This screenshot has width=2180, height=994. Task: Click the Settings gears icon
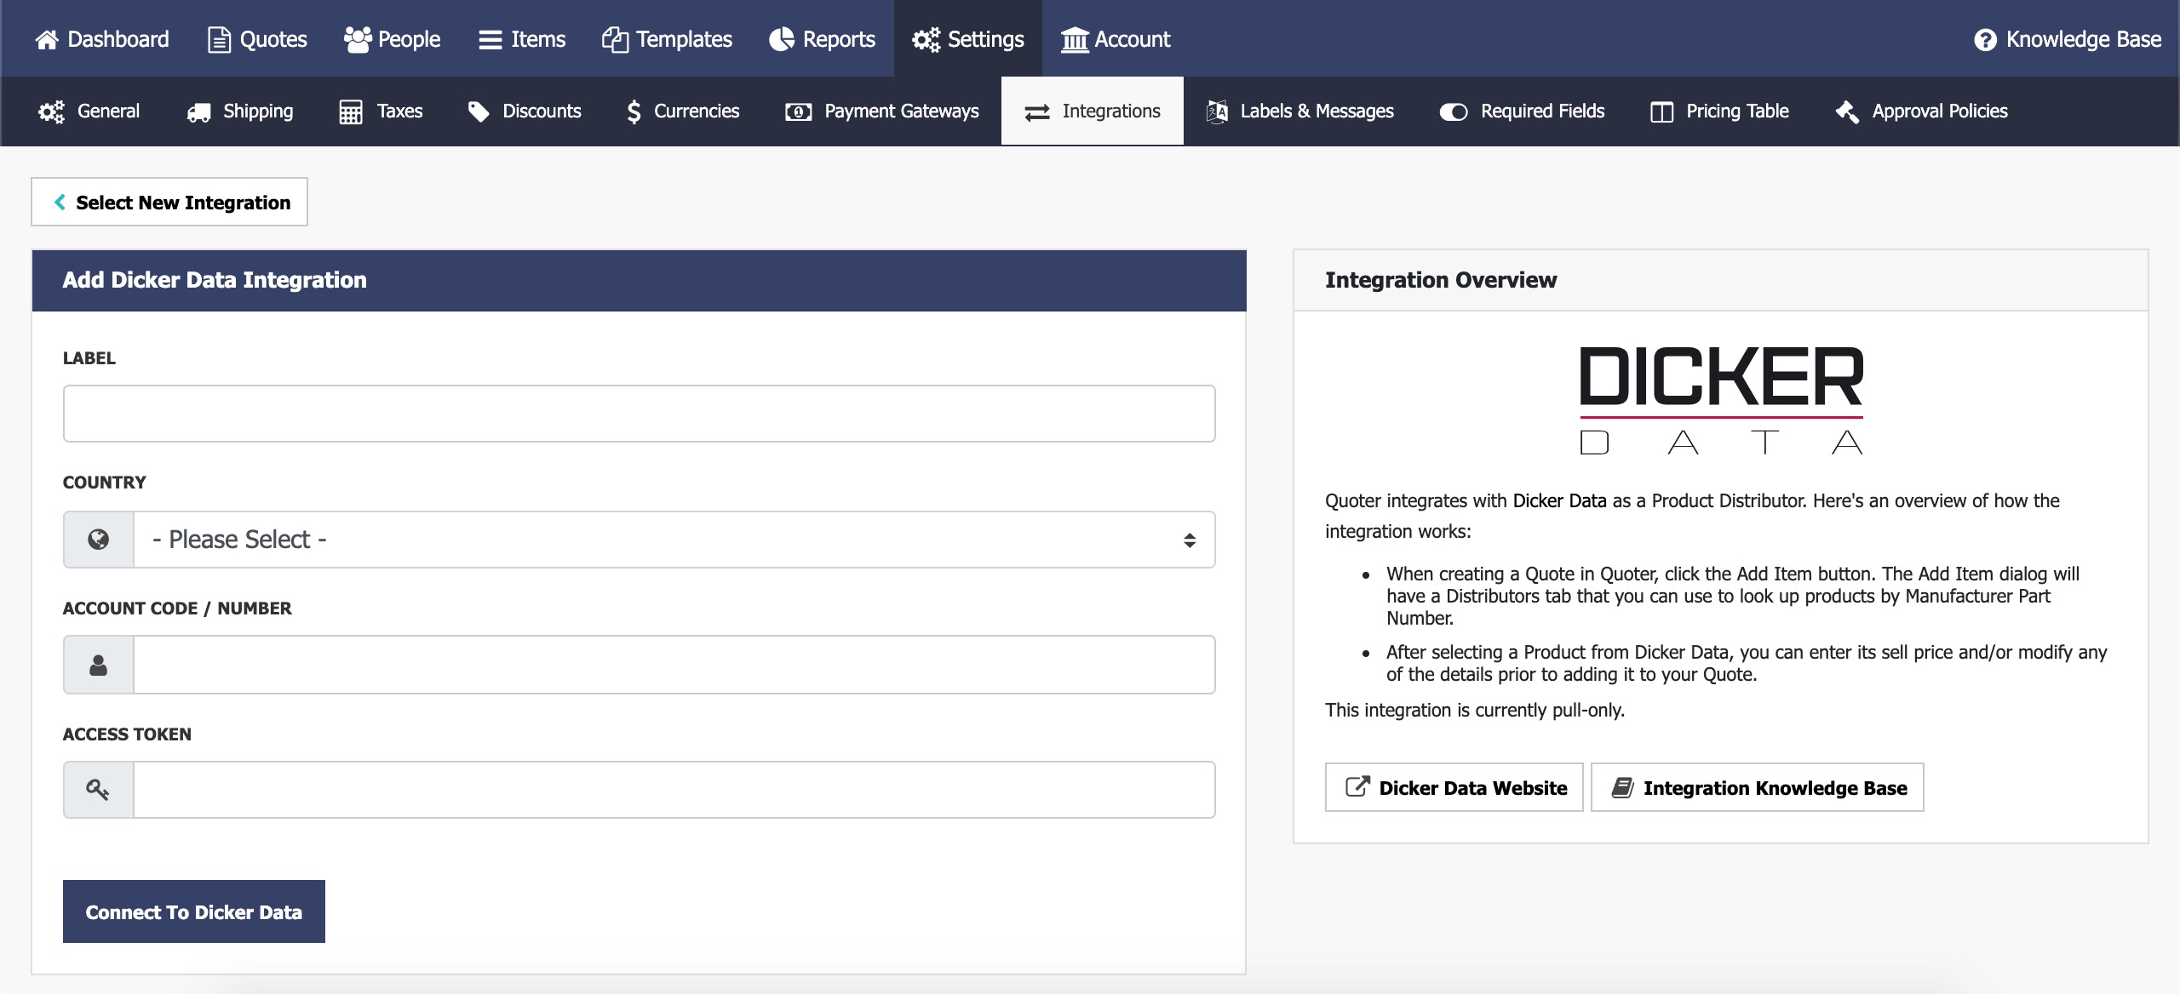pyautogui.click(x=926, y=39)
